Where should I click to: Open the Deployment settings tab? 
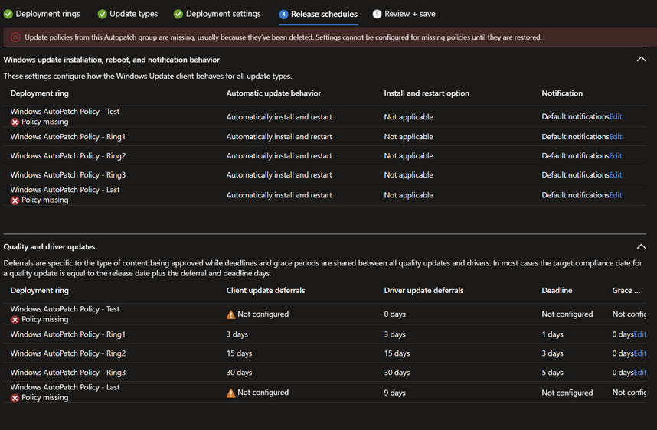223,14
